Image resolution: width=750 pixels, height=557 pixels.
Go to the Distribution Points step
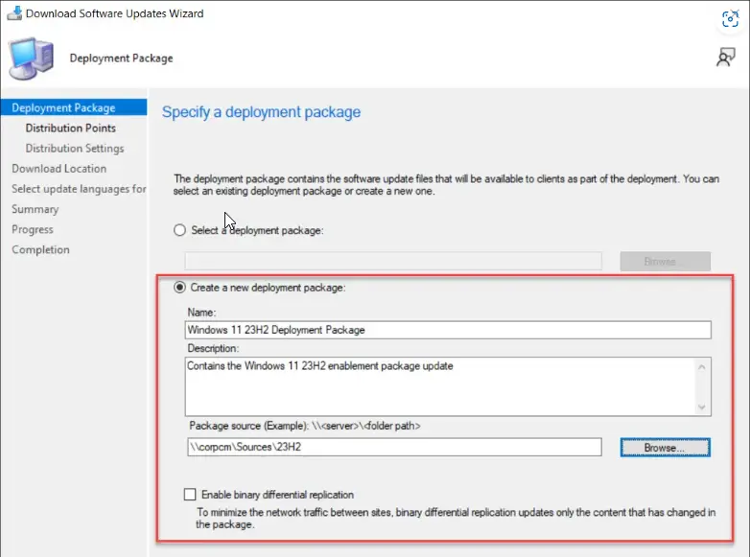(71, 128)
